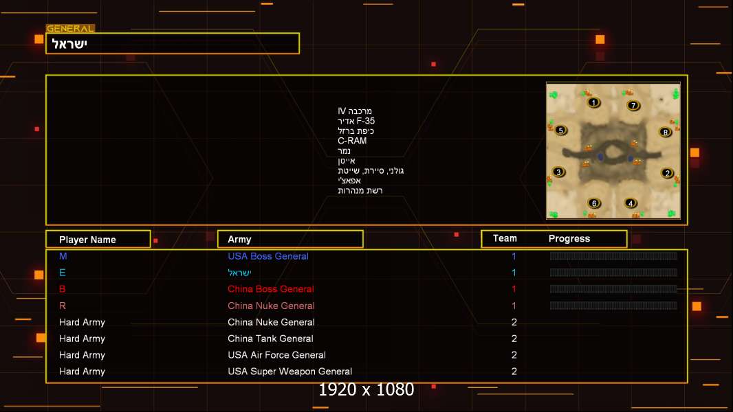Click the general name field showing ישראל

(173, 43)
